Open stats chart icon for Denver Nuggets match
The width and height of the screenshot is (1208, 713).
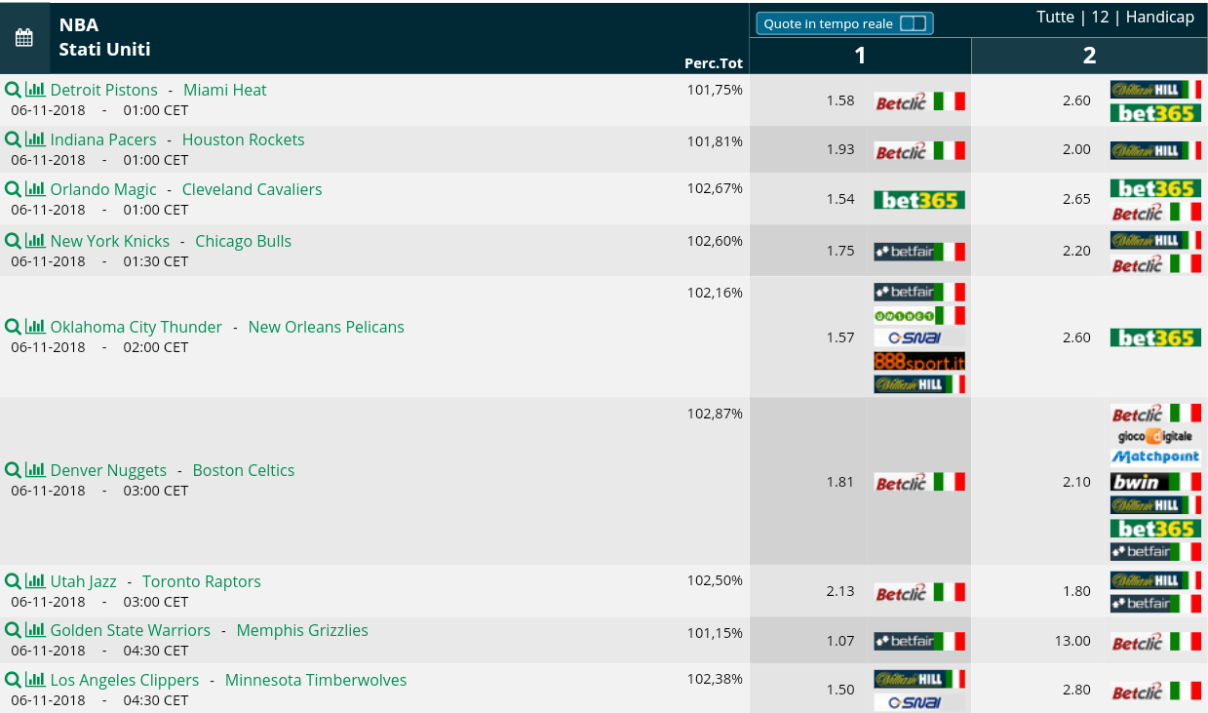[35, 470]
